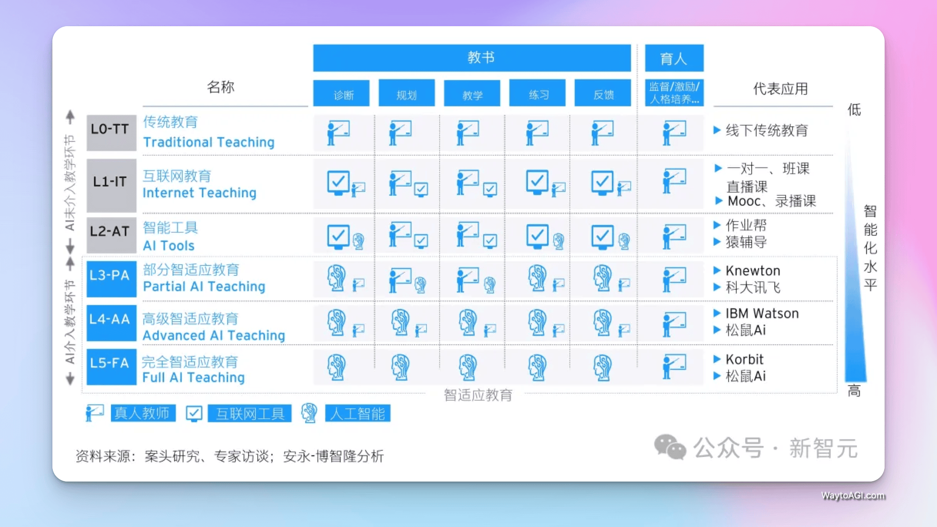Click the large AI head in L4-AA 教学 cell
This screenshot has height=527, width=937.
468,322
